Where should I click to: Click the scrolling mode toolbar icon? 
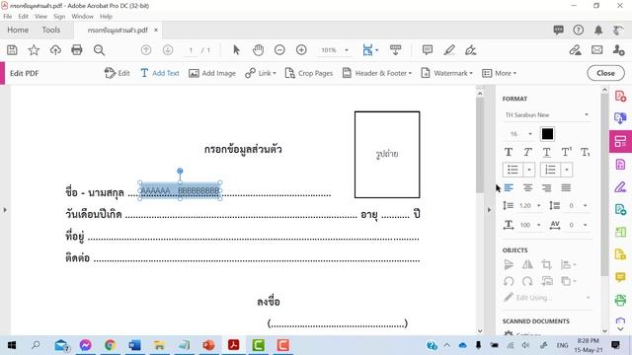pyautogui.click(x=395, y=50)
